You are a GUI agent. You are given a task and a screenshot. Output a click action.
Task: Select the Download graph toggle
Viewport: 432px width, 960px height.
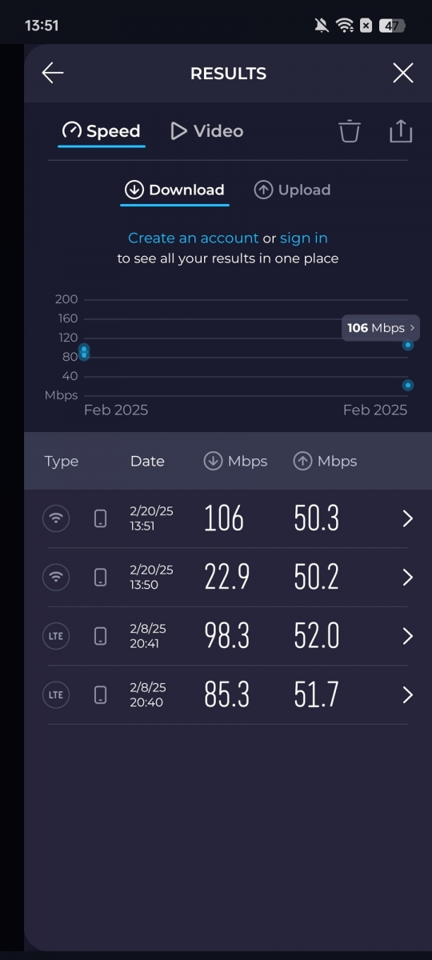click(174, 190)
